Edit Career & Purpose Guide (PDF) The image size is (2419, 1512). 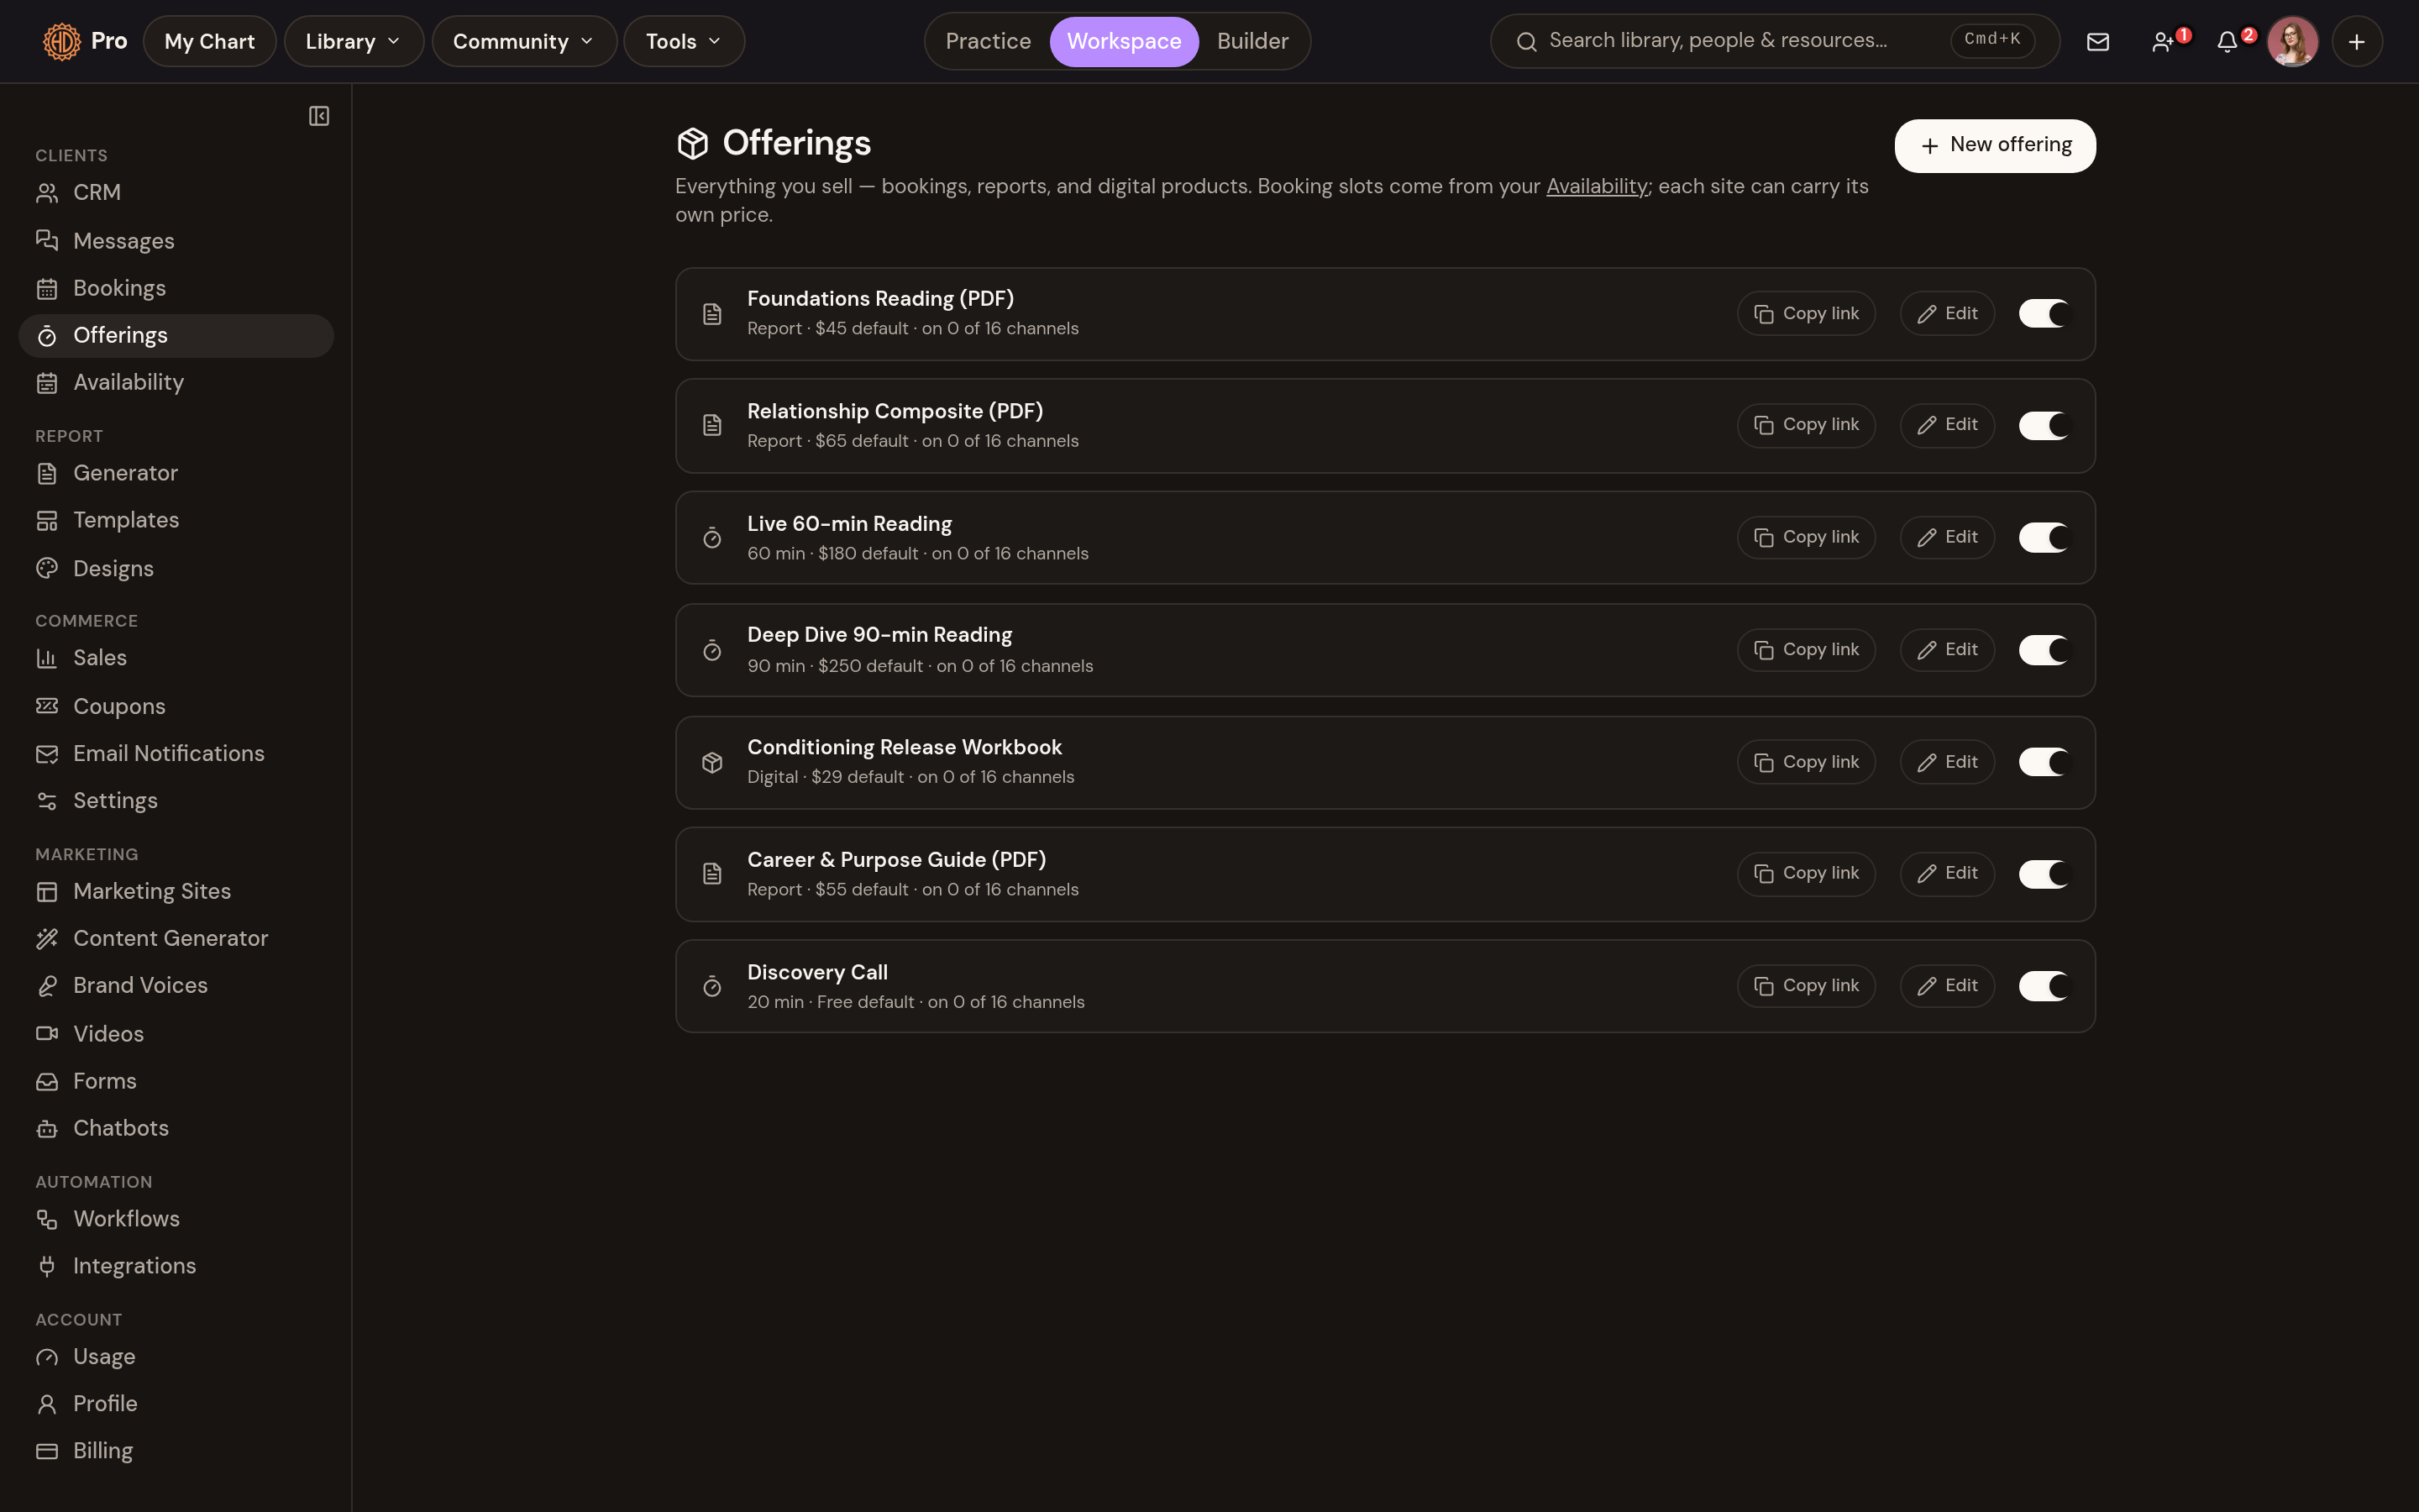[x=1946, y=874]
